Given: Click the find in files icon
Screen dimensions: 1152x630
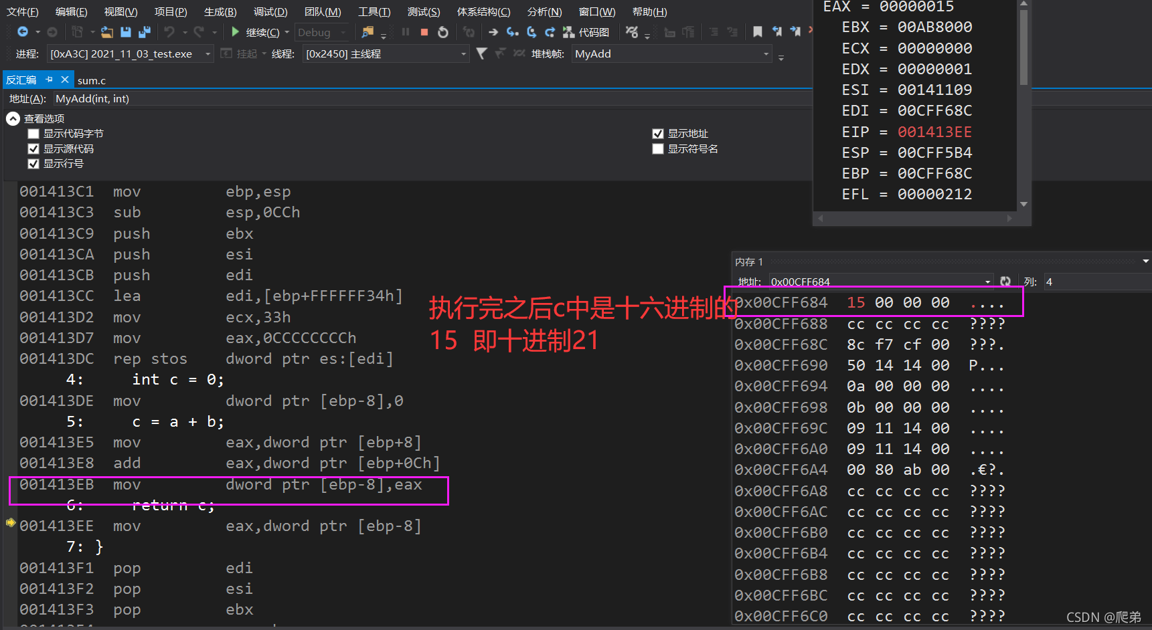Looking at the screenshot, I should [x=367, y=32].
